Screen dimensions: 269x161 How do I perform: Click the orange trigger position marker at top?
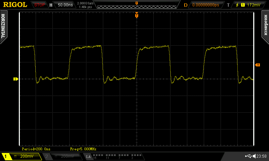pyautogui.click(x=137, y=15)
